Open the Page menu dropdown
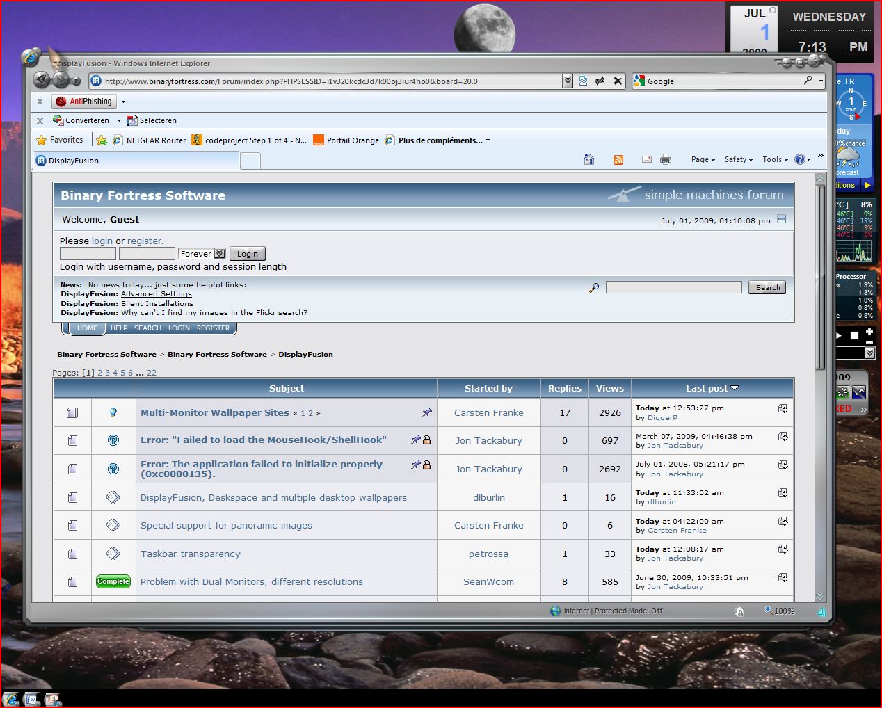This screenshot has width=882, height=708. [703, 160]
